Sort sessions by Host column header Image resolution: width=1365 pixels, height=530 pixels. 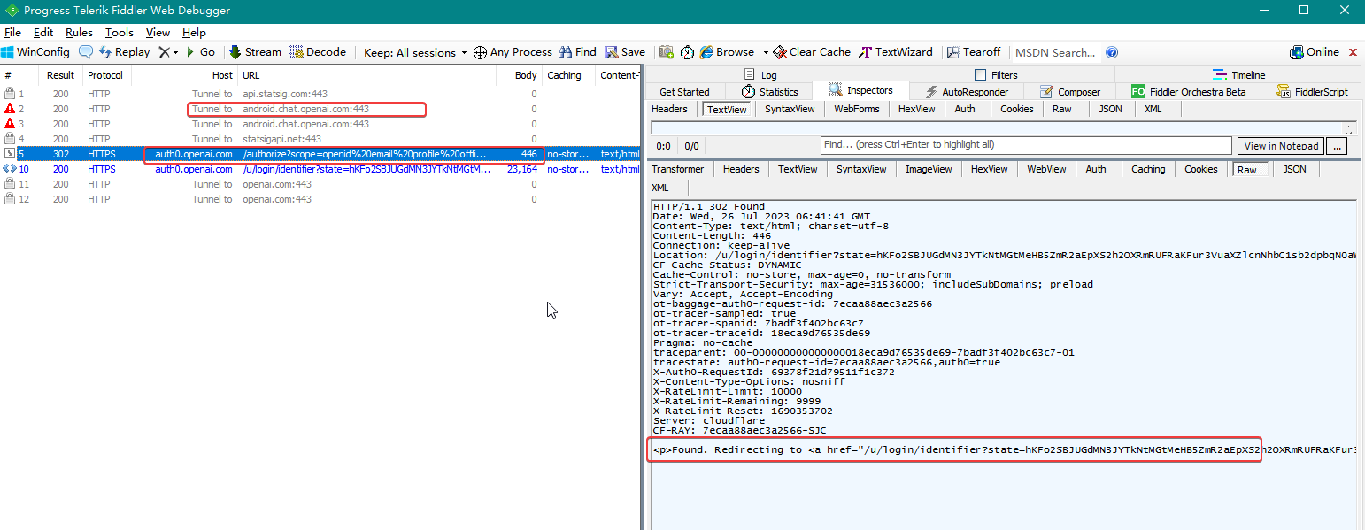(x=184, y=75)
